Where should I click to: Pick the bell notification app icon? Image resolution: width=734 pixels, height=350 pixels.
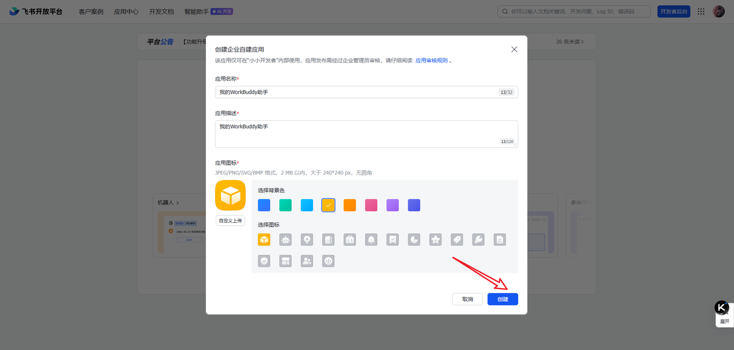[372, 240]
